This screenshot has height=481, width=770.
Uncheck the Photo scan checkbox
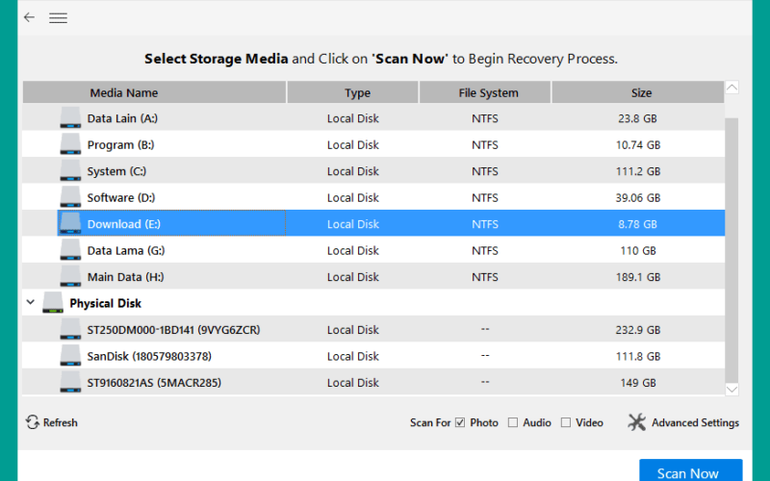point(460,422)
